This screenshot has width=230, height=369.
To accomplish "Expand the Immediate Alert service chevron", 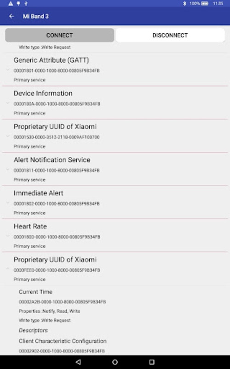I will pyautogui.click(x=8, y=202).
